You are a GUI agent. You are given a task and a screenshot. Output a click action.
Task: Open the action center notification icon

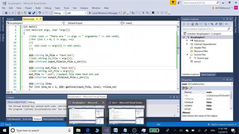[233, 130]
